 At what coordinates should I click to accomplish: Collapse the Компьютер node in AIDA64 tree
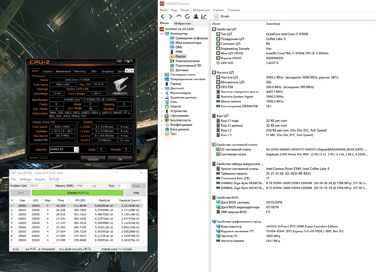pyautogui.click(x=162, y=34)
